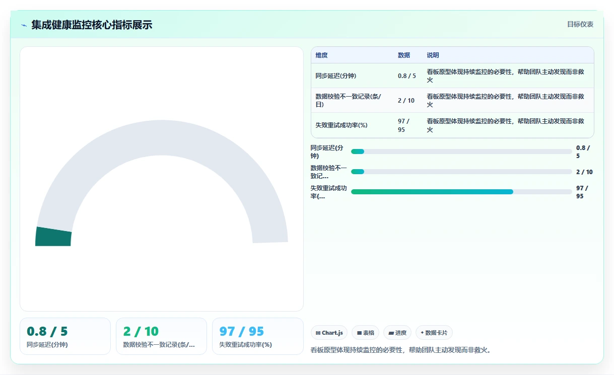Click the 同步延迟(分钟) progress bar
The image size is (614, 375).
click(461, 152)
